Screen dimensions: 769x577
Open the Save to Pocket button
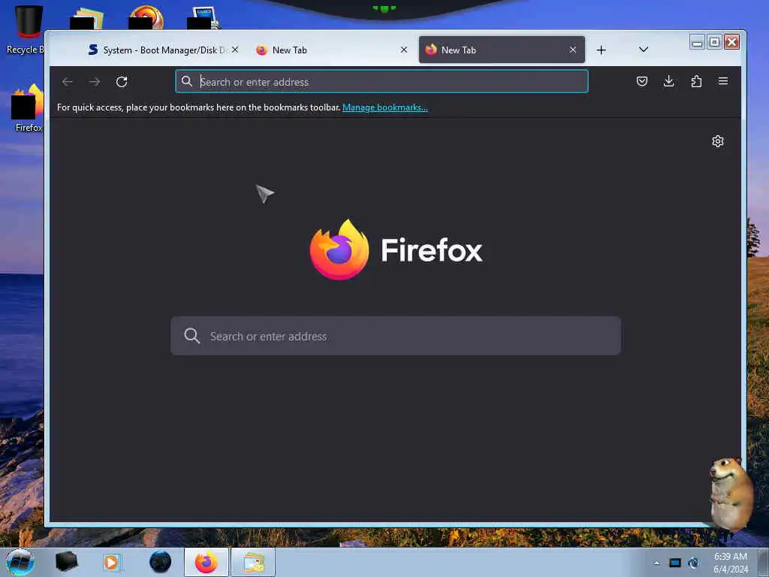[642, 81]
